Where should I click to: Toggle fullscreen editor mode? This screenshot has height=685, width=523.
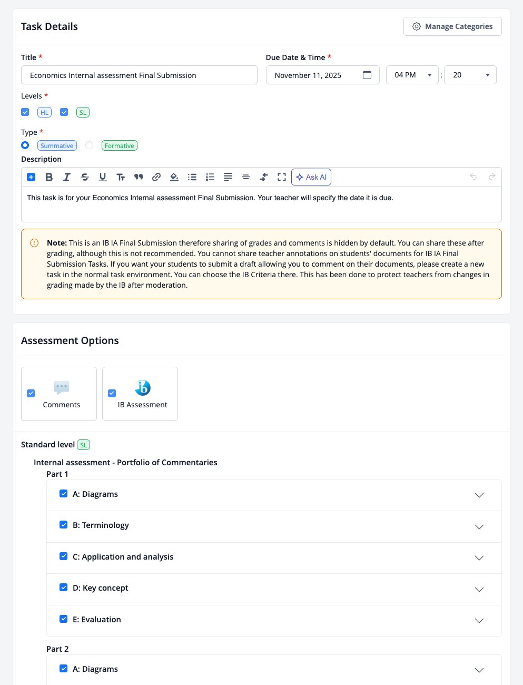pos(282,177)
